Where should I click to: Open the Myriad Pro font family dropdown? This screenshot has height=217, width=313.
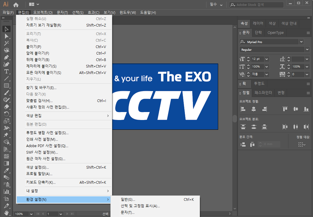302,42
